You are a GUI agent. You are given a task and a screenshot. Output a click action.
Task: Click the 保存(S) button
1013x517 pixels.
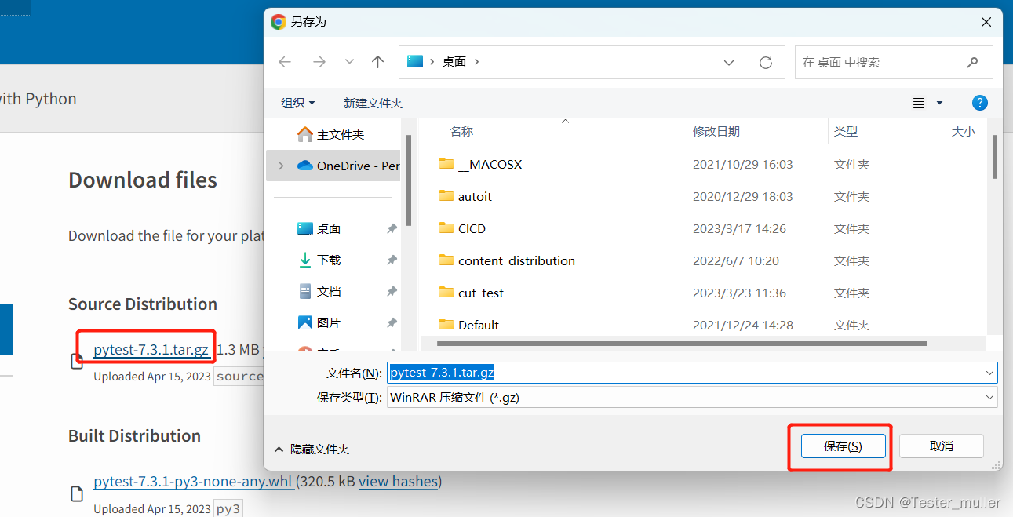(x=843, y=446)
